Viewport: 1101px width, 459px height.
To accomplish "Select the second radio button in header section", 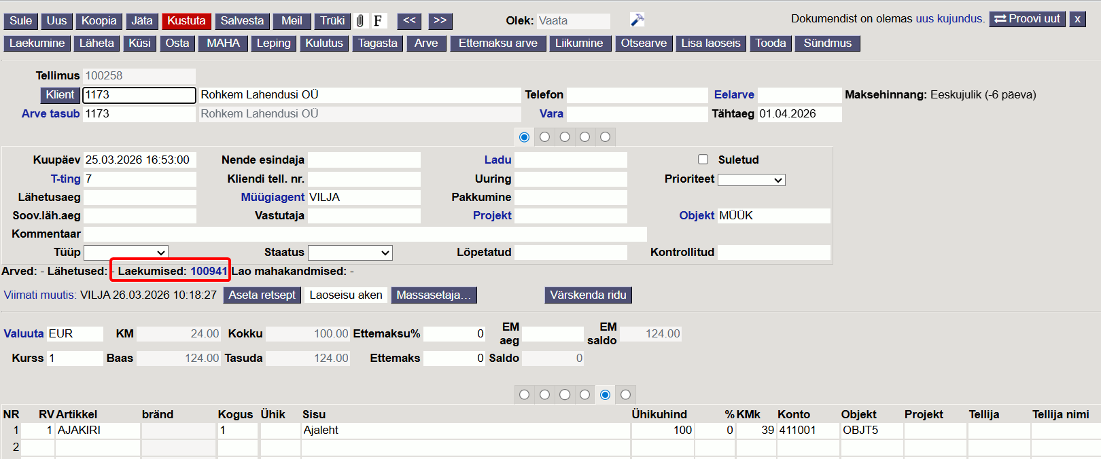I will tap(544, 137).
